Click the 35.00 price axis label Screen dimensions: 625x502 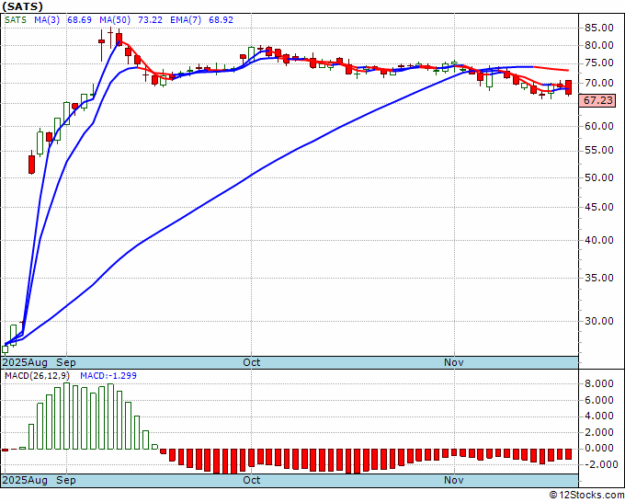coord(598,278)
